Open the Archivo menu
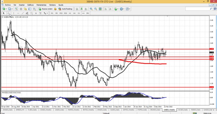Screen dimensions: 217x114 tap(8, 5)
